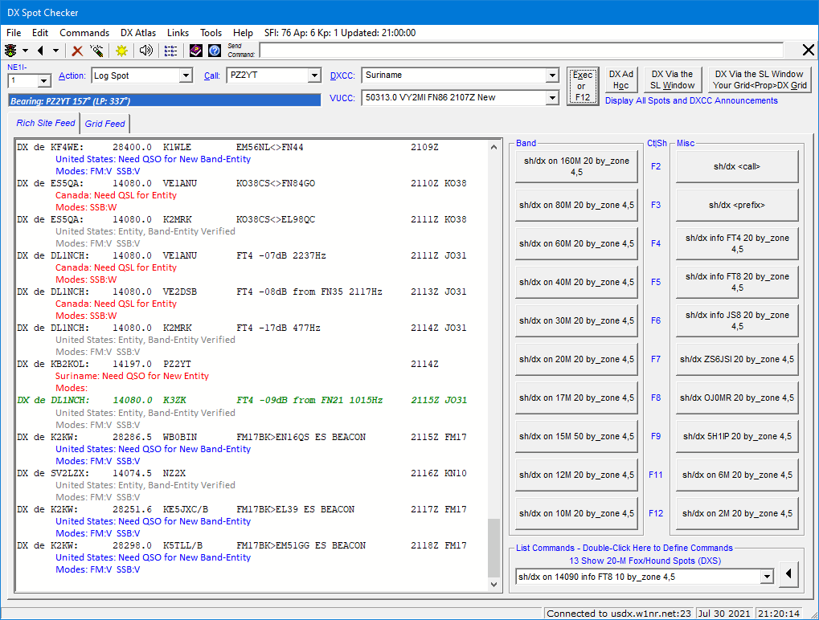Expand the DXCC Suriname dropdown
Screen dimensions: 819x620
(553, 75)
